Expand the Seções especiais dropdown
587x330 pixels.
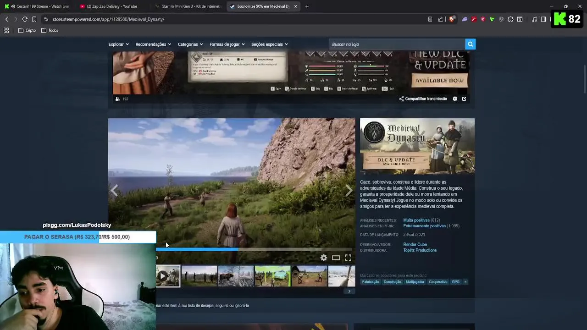pyautogui.click(x=270, y=44)
